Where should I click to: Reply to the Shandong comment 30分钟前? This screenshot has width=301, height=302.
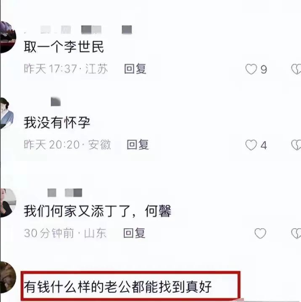[134, 233]
